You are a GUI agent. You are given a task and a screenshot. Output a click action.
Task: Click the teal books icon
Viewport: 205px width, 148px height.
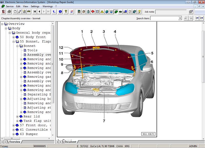pyautogui.click(x=134, y=12)
